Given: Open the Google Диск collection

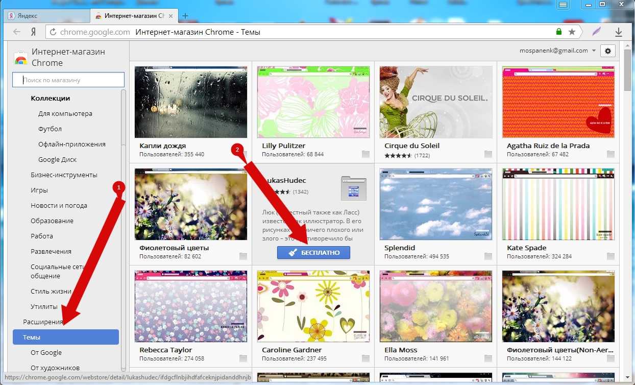Looking at the screenshot, I should (58, 159).
